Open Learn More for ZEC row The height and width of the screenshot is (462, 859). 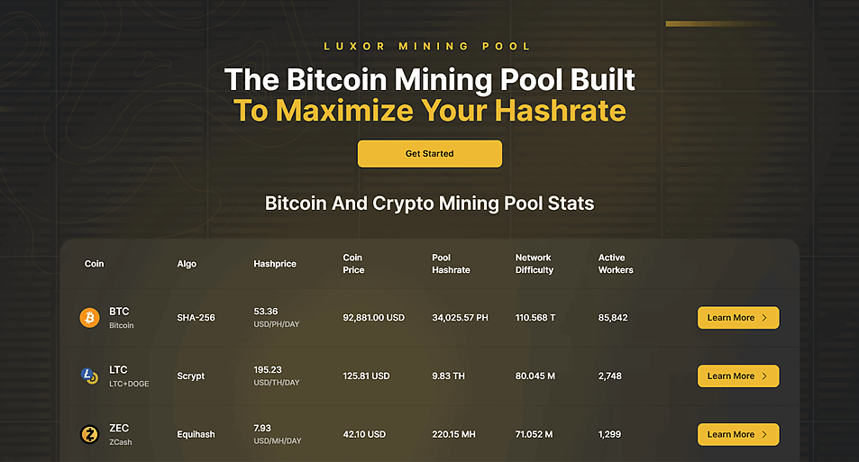(738, 434)
